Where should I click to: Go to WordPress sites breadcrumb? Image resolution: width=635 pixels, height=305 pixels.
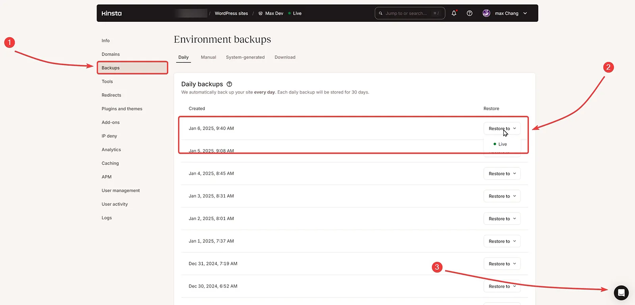[231, 13]
